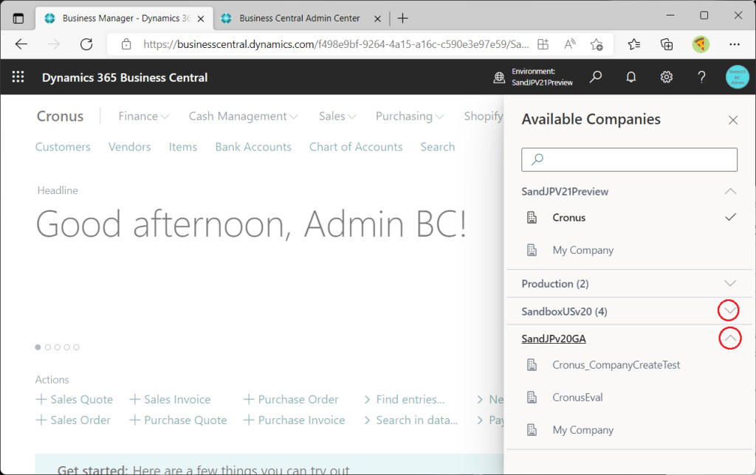This screenshot has height=475, width=756.
Task: Switch to the Business Manager browser tab
Action: click(126, 18)
